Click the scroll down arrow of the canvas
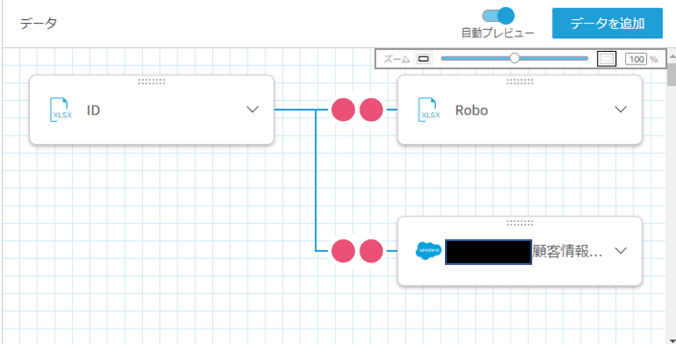 tap(671, 340)
